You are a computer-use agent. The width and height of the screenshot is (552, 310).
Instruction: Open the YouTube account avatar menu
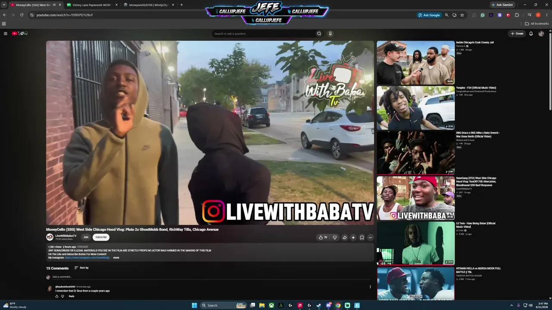coord(541,34)
